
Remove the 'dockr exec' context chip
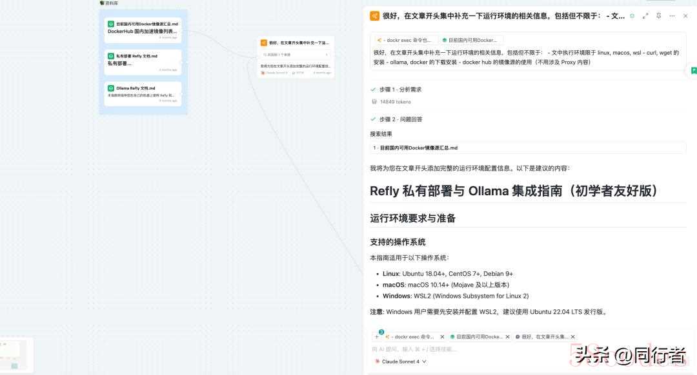click(442, 337)
